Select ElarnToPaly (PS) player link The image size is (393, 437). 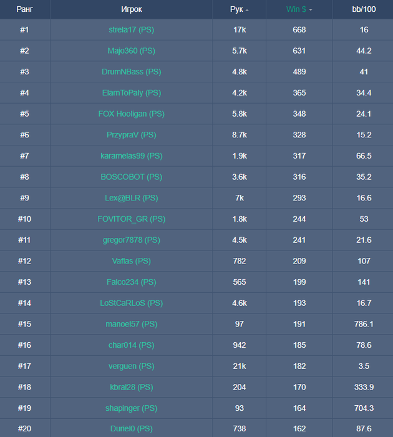[x=132, y=92]
